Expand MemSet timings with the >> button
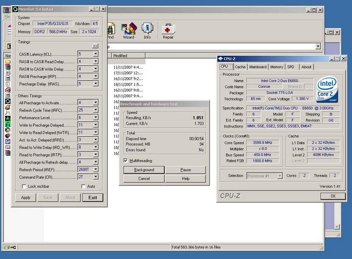The width and height of the screenshot is (352, 259). [x=95, y=46]
